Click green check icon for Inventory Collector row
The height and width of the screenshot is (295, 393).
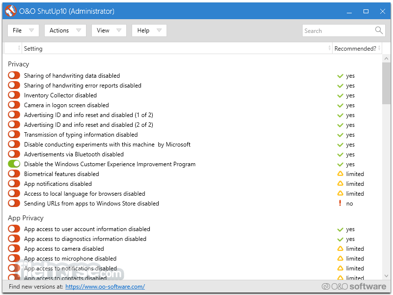coord(340,95)
